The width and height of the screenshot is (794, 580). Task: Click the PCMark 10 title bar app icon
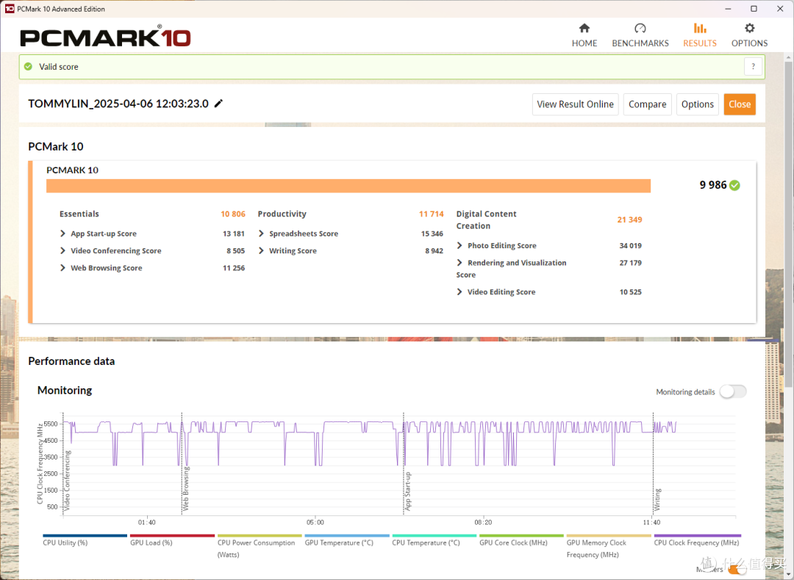tap(9, 9)
